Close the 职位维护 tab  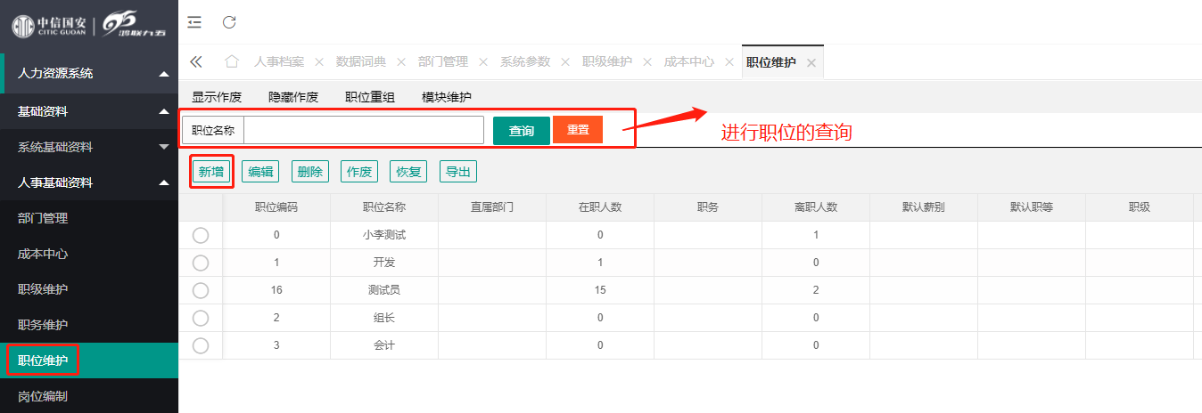pyautogui.click(x=811, y=62)
